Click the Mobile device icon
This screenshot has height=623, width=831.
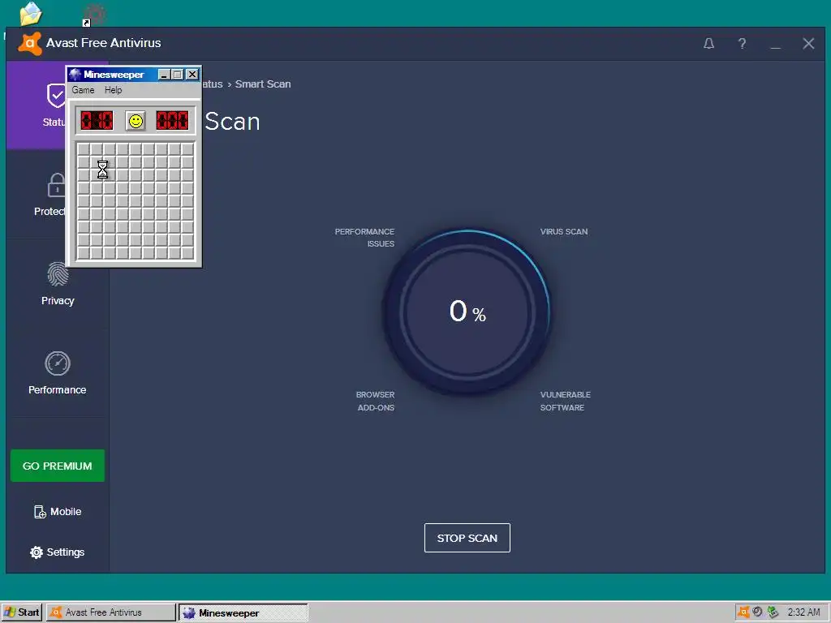[40, 512]
